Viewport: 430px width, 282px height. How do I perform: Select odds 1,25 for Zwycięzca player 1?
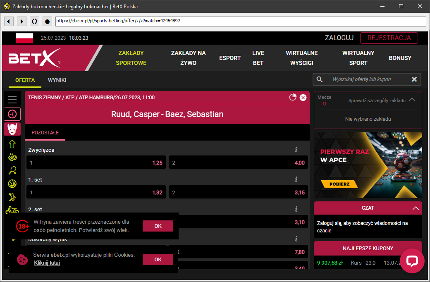96,163
